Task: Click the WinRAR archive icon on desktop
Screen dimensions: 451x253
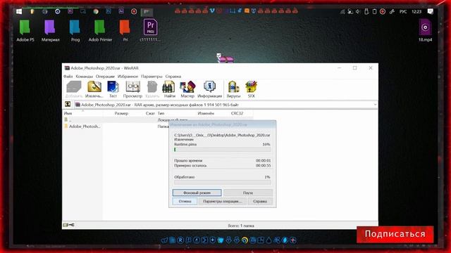Action: (x=225, y=58)
